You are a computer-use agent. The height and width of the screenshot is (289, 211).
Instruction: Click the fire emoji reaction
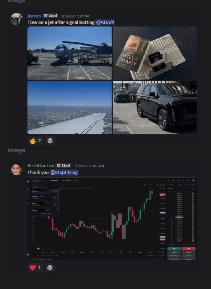click(35, 141)
